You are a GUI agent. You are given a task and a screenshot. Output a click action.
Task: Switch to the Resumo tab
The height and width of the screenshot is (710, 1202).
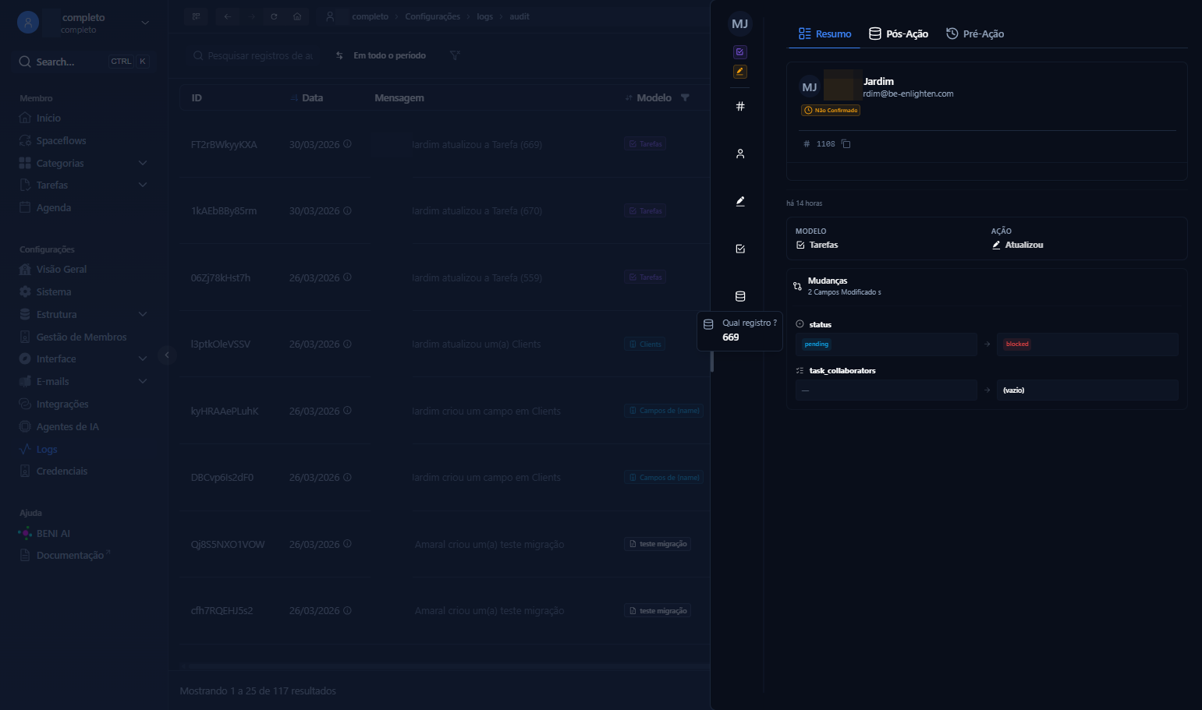coord(824,34)
